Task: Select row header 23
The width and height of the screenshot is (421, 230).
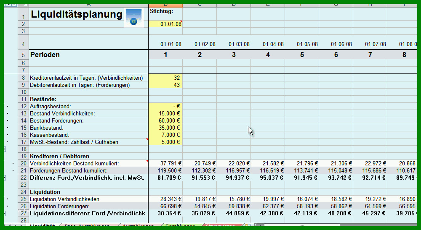Action: (x=23, y=185)
